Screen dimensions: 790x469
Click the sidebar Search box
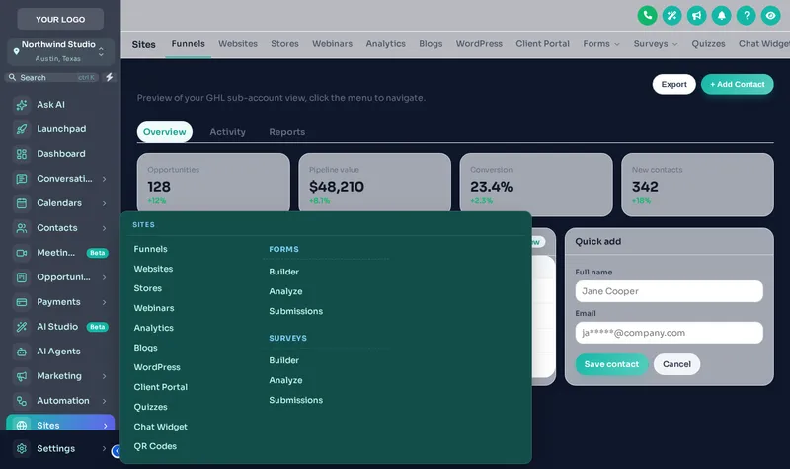[x=52, y=77]
